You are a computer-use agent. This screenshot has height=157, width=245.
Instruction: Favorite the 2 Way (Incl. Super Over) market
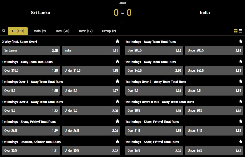[x=117, y=41]
